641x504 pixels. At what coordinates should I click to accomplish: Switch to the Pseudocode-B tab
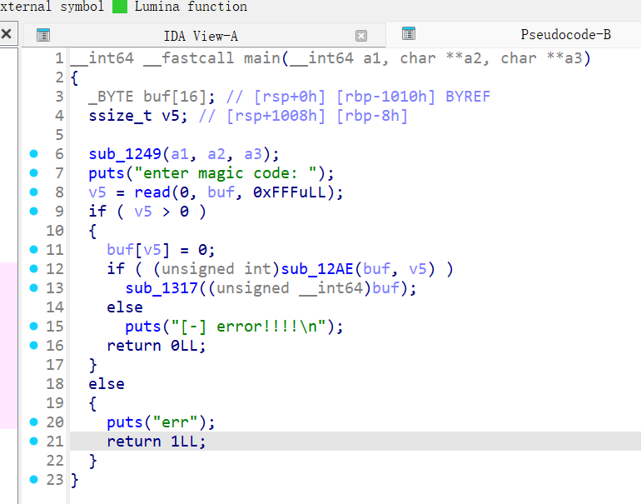coord(565,35)
